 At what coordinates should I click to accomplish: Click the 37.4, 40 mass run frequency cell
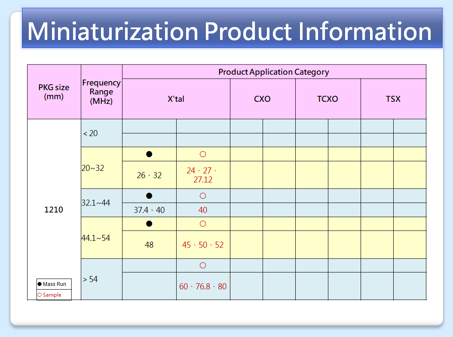149,210
